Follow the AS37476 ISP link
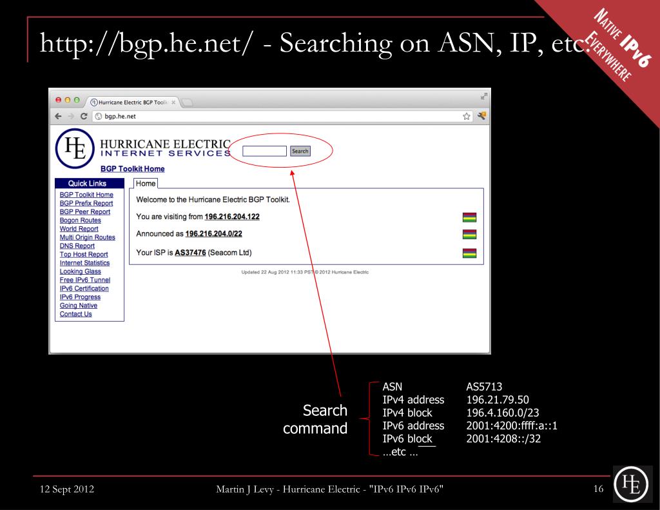Screen dimensions: 660x510 point(190,253)
